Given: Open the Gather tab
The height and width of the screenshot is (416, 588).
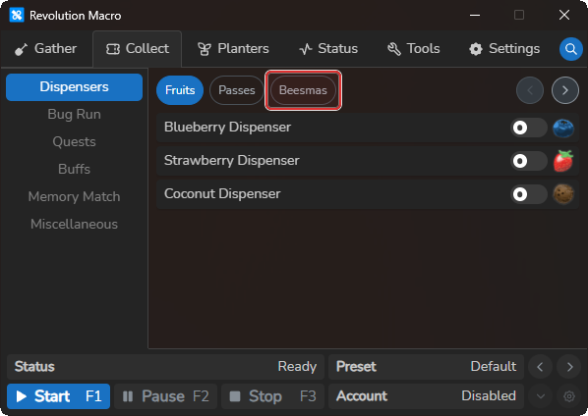Looking at the screenshot, I should tap(46, 49).
